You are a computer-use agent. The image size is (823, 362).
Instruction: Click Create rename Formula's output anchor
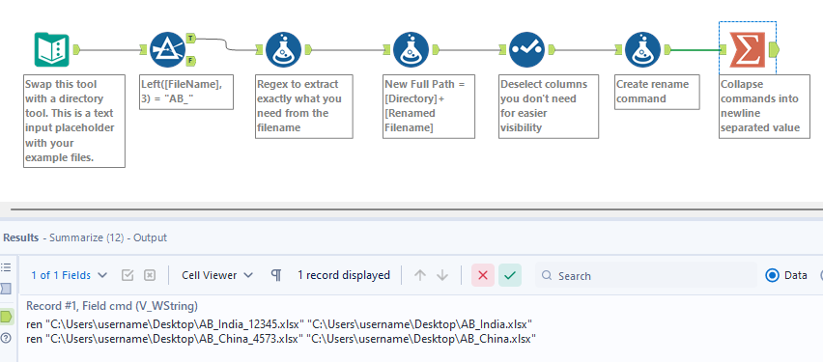tap(667, 50)
